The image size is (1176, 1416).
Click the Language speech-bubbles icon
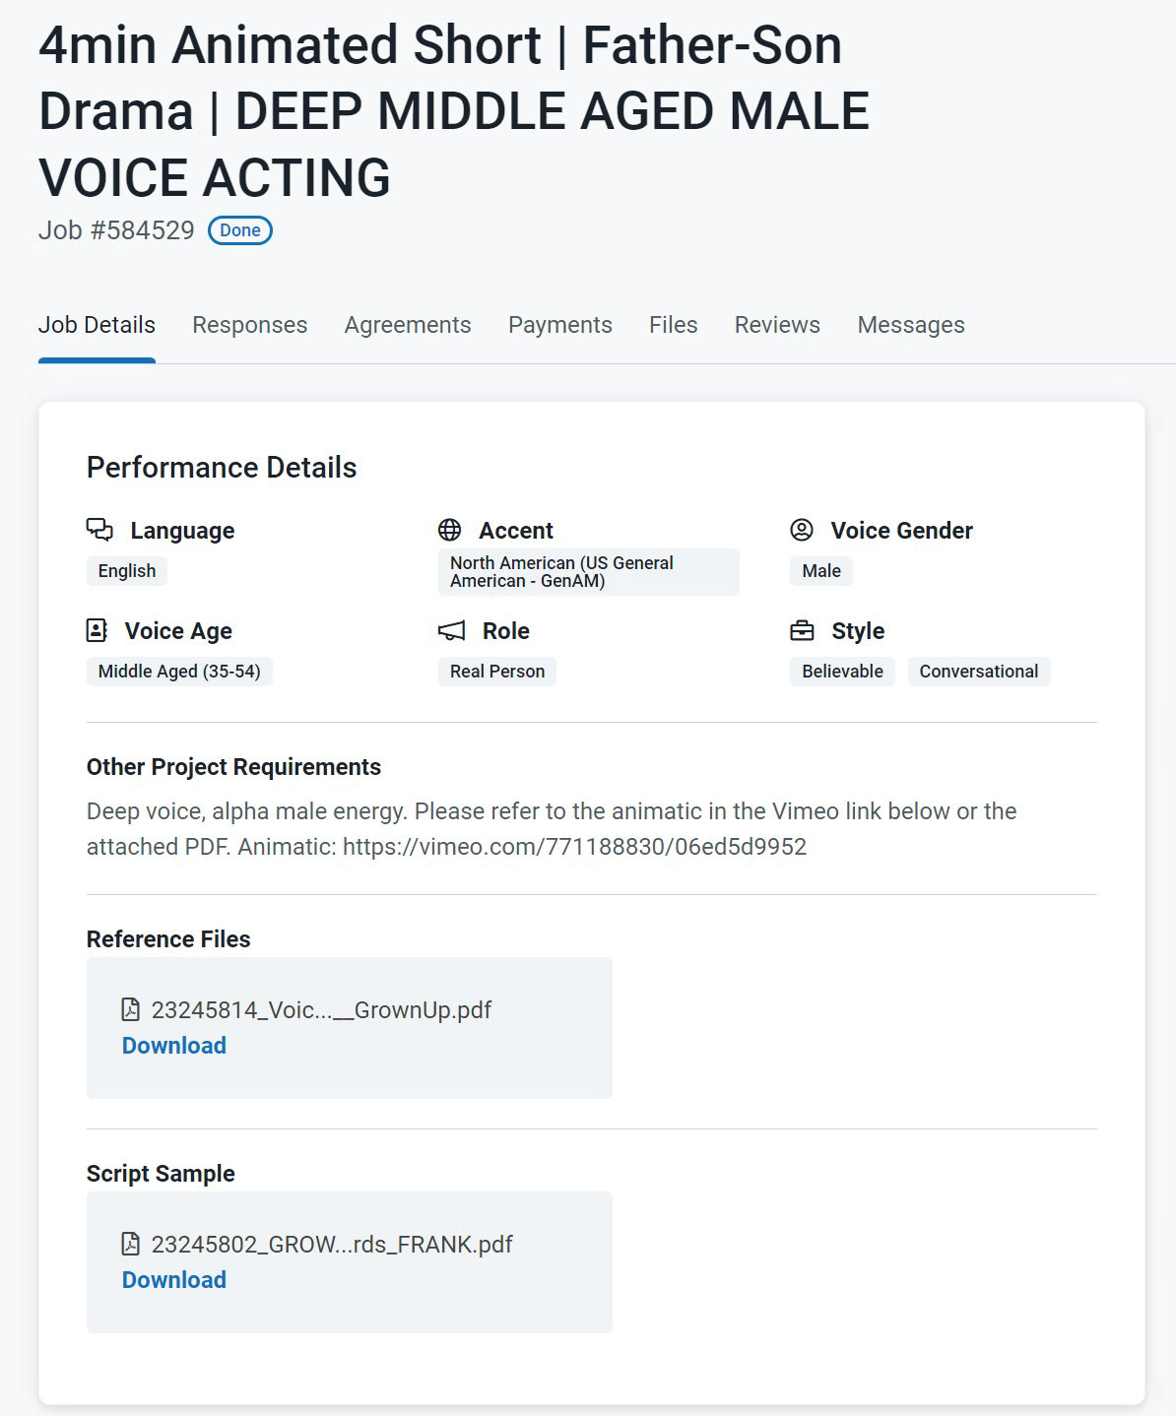pyautogui.click(x=99, y=530)
